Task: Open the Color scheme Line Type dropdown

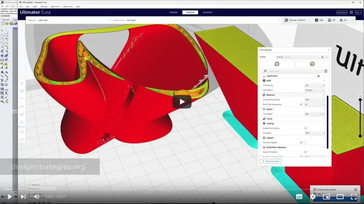Action: click(x=196, y=20)
